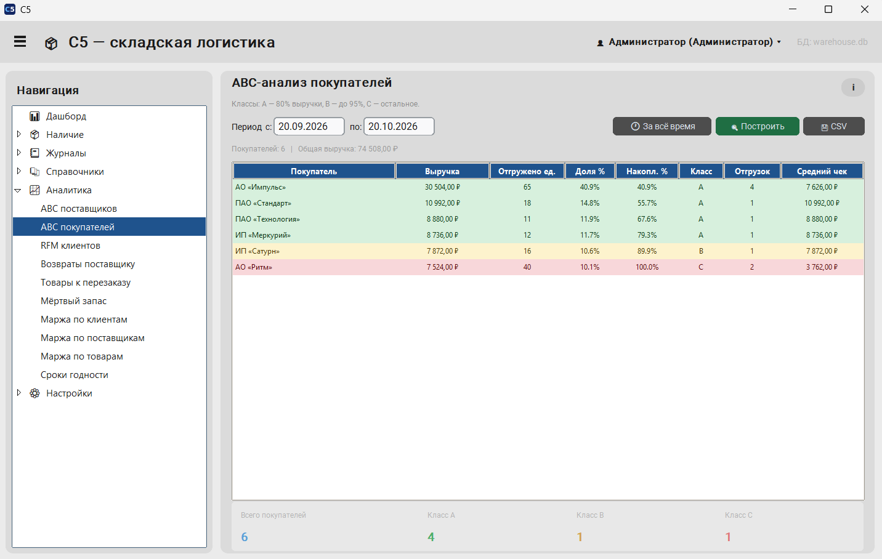Viewport: 882px width, 559px height.
Task: Click the Настройки gear icon
Action: (x=34, y=393)
